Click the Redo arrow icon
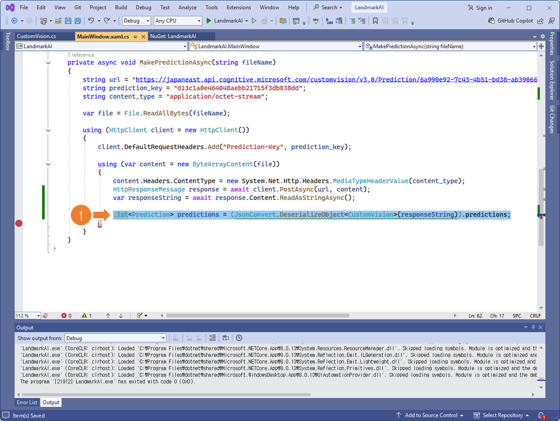This screenshot has width=560, height=421. coord(107,21)
